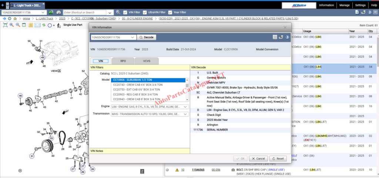Viewport: 379px width, 178px height.
Task: Open the Settings menu
Action: [x=360, y=5]
